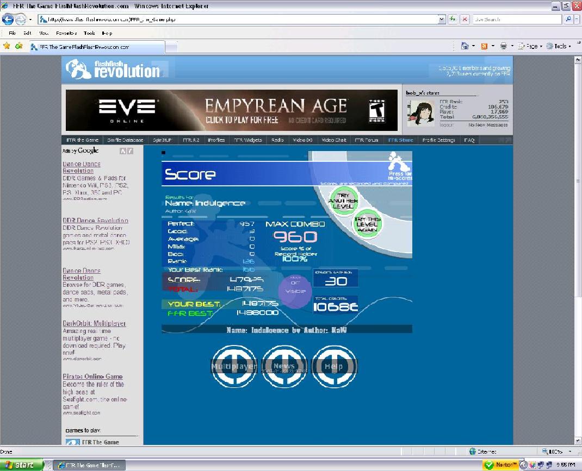
Task: Click Try This Level Again button
Action: [x=367, y=224]
